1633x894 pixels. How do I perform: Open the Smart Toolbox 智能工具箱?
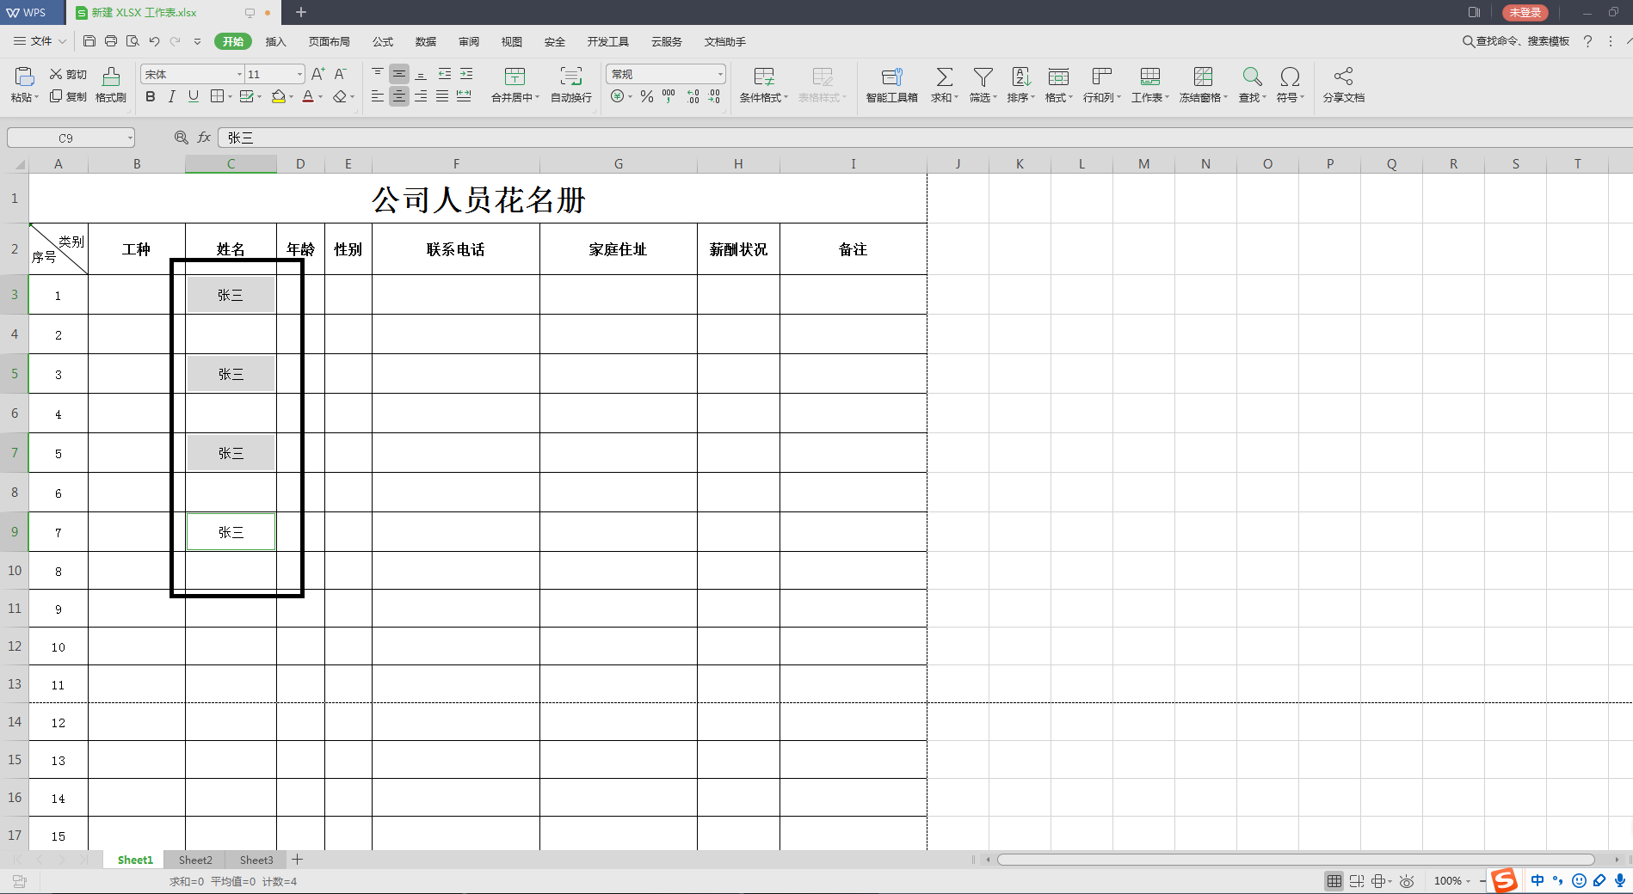(891, 85)
